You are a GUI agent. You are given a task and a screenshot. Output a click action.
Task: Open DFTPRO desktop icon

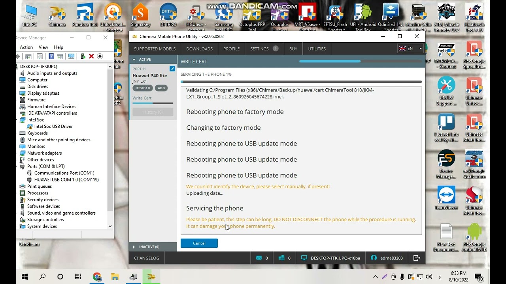click(x=168, y=15)
